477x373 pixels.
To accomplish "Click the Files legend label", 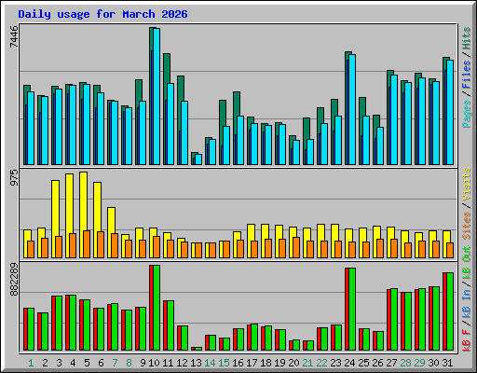I will [x=467, y=75].
